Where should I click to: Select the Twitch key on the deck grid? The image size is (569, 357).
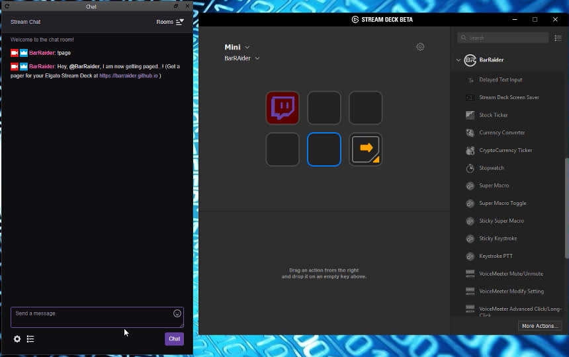coord(283,108)
